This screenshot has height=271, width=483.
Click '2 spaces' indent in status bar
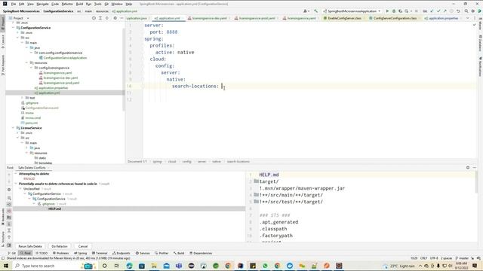click(446, 258)
